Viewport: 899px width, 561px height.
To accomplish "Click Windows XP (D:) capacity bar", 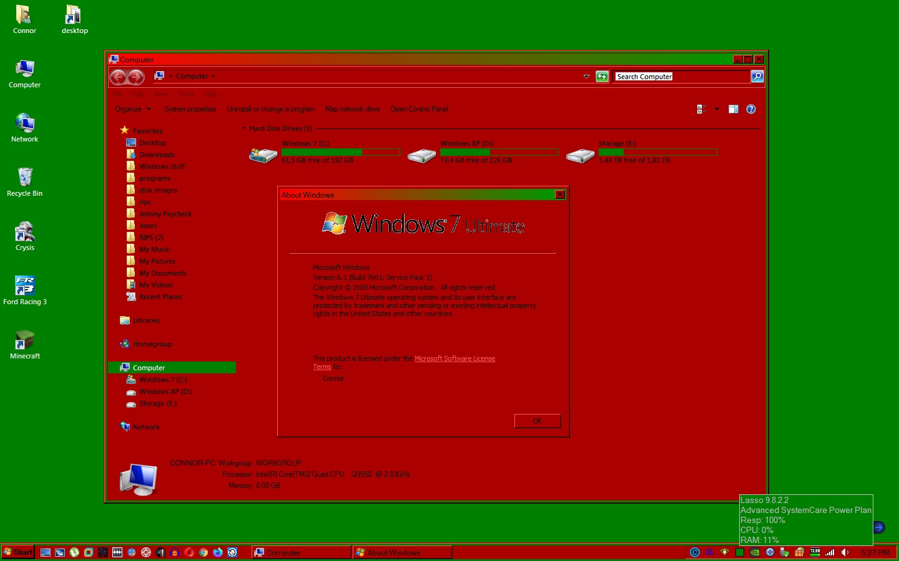I will 499,152.
